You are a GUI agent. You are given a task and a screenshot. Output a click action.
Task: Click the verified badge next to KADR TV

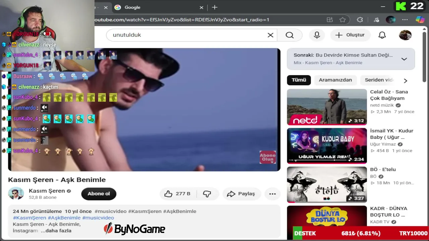coord(393,222)
